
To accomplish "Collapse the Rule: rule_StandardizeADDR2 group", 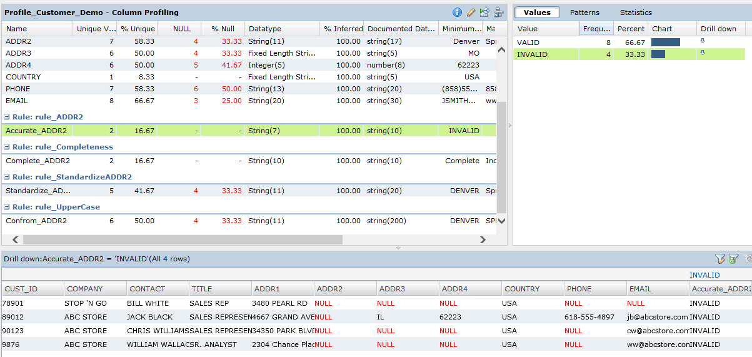I will [x=7, y=177].
